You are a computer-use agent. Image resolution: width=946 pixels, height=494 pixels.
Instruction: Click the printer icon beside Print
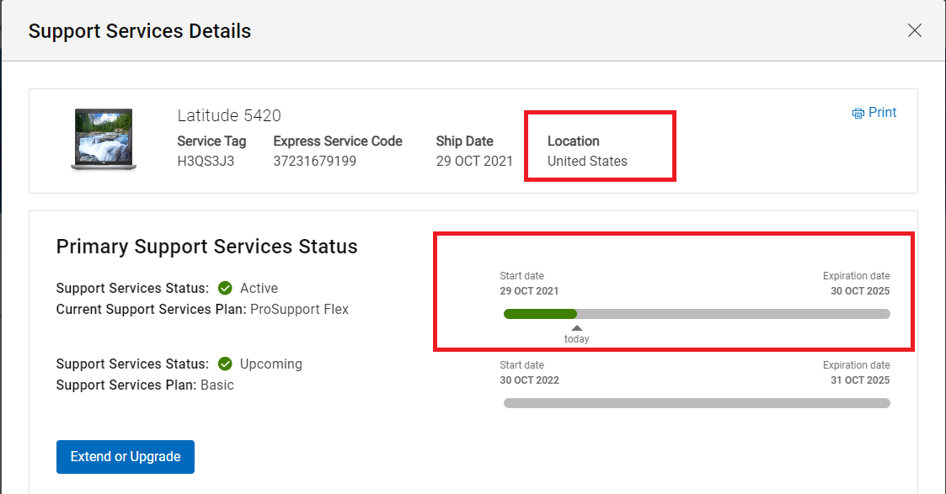tap(858, 114)
